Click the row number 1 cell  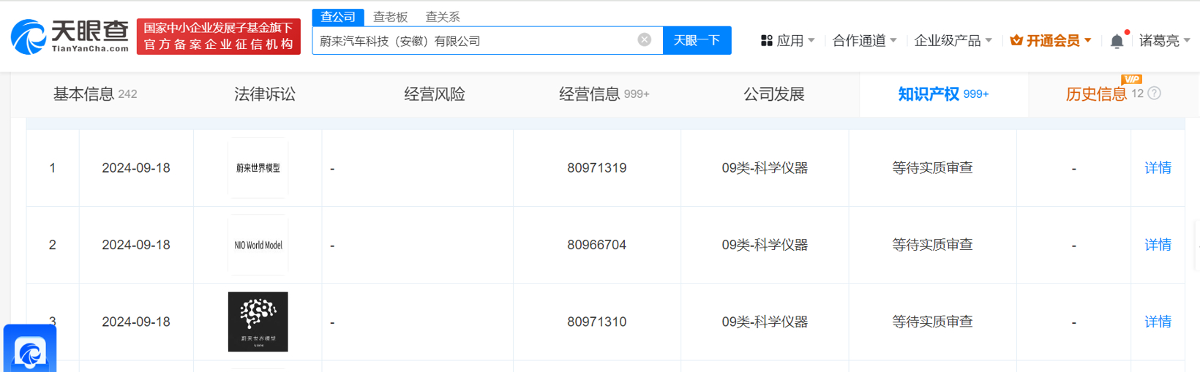(x=53, y=168)
